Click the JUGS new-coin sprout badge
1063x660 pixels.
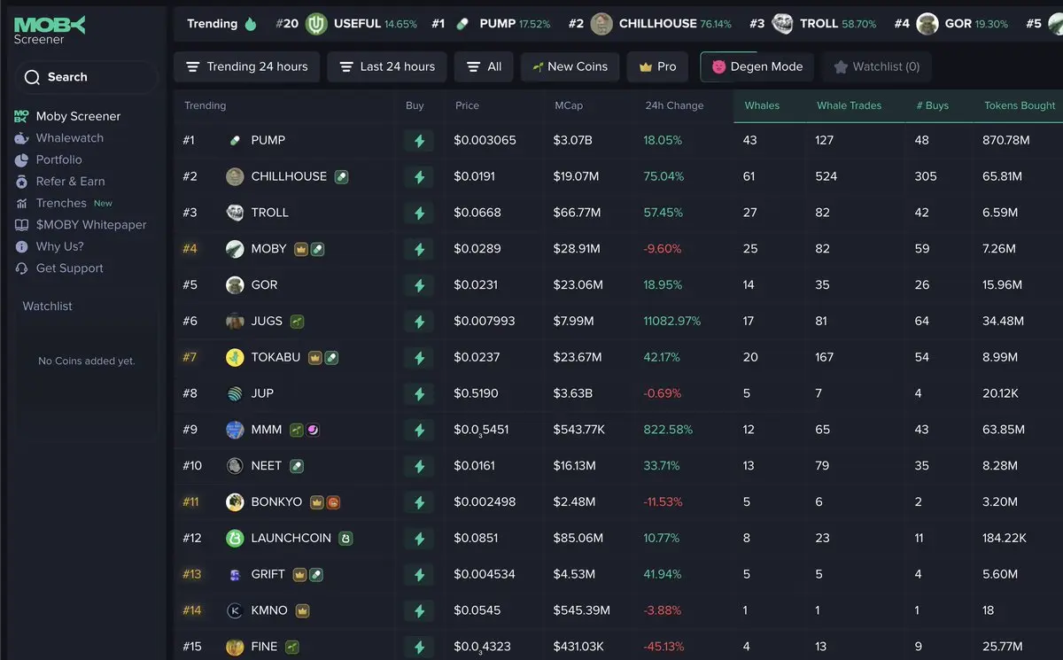pyautogui.click(x=297, y=322)
